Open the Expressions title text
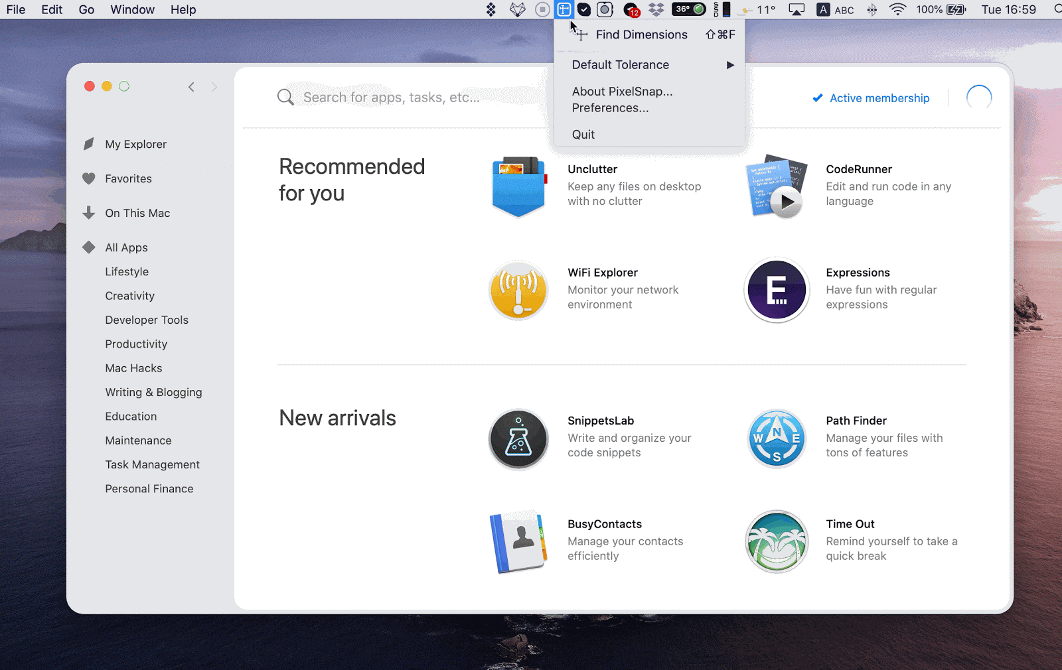This screenshot has height=670, width=1062. point(858,273)
